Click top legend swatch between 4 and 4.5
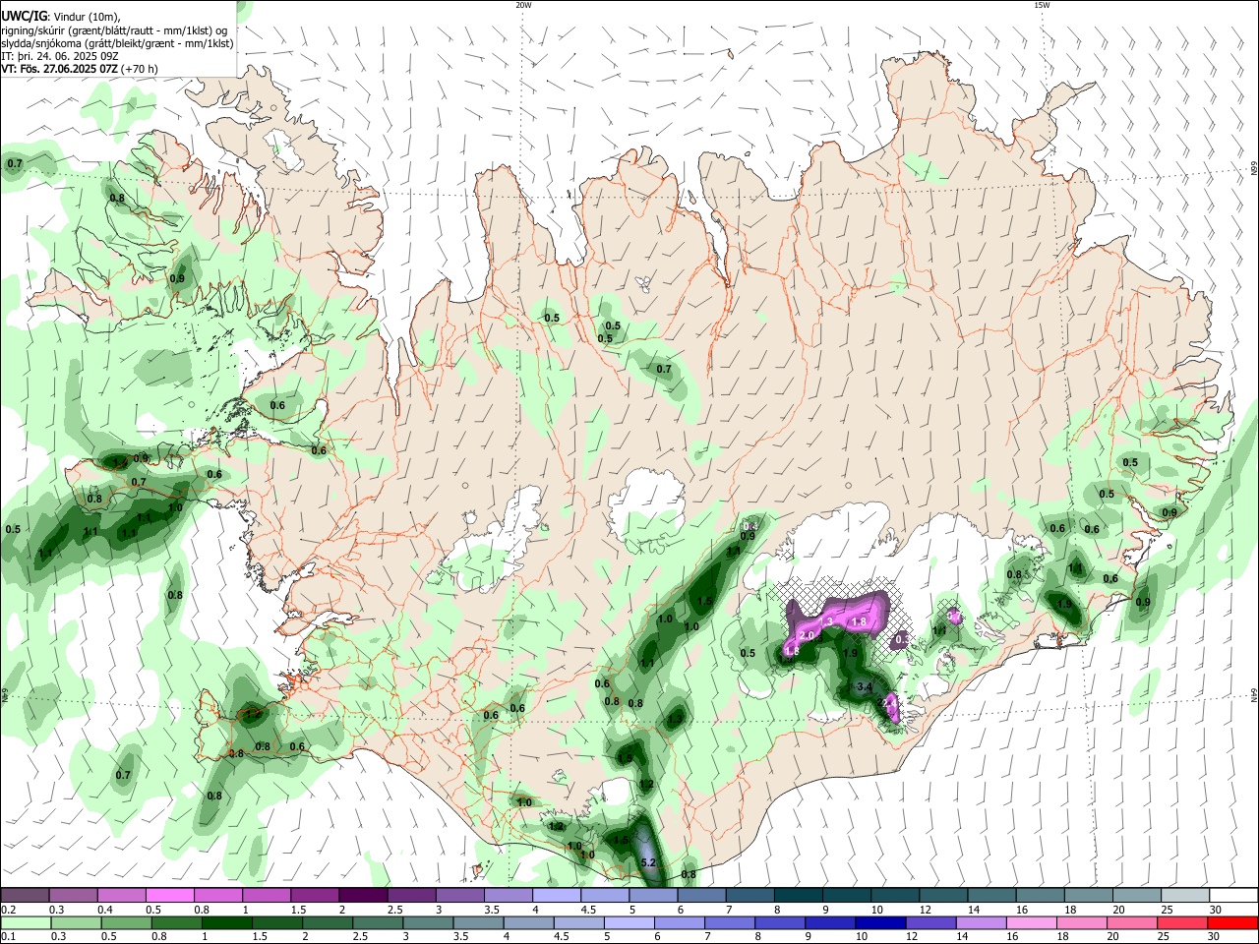 click(557, 895)
